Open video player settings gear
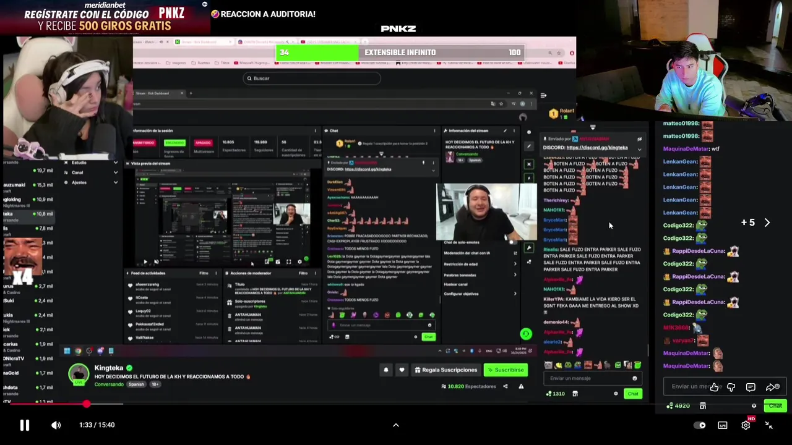Viewport: 792px width, 445px height. click(746, 425)
